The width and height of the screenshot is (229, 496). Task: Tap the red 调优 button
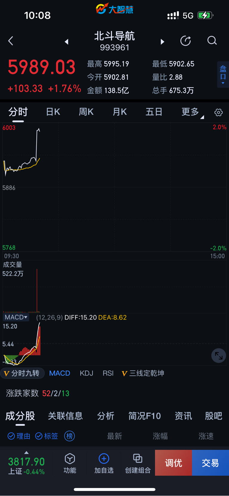click(x=173, y=463)
